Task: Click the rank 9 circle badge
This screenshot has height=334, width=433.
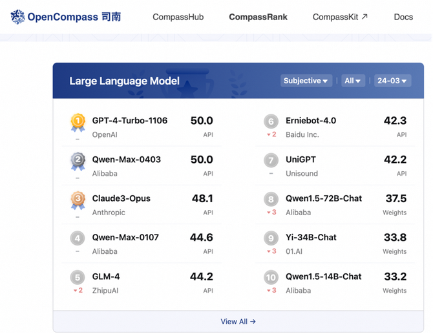Action: coord(271,238)
